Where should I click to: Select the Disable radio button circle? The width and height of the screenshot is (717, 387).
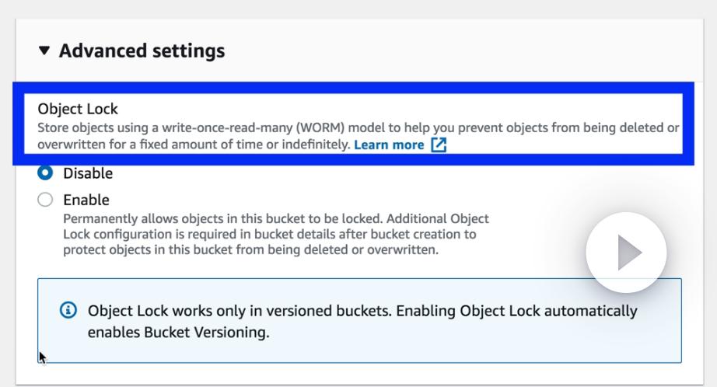[x=45, y=173]
